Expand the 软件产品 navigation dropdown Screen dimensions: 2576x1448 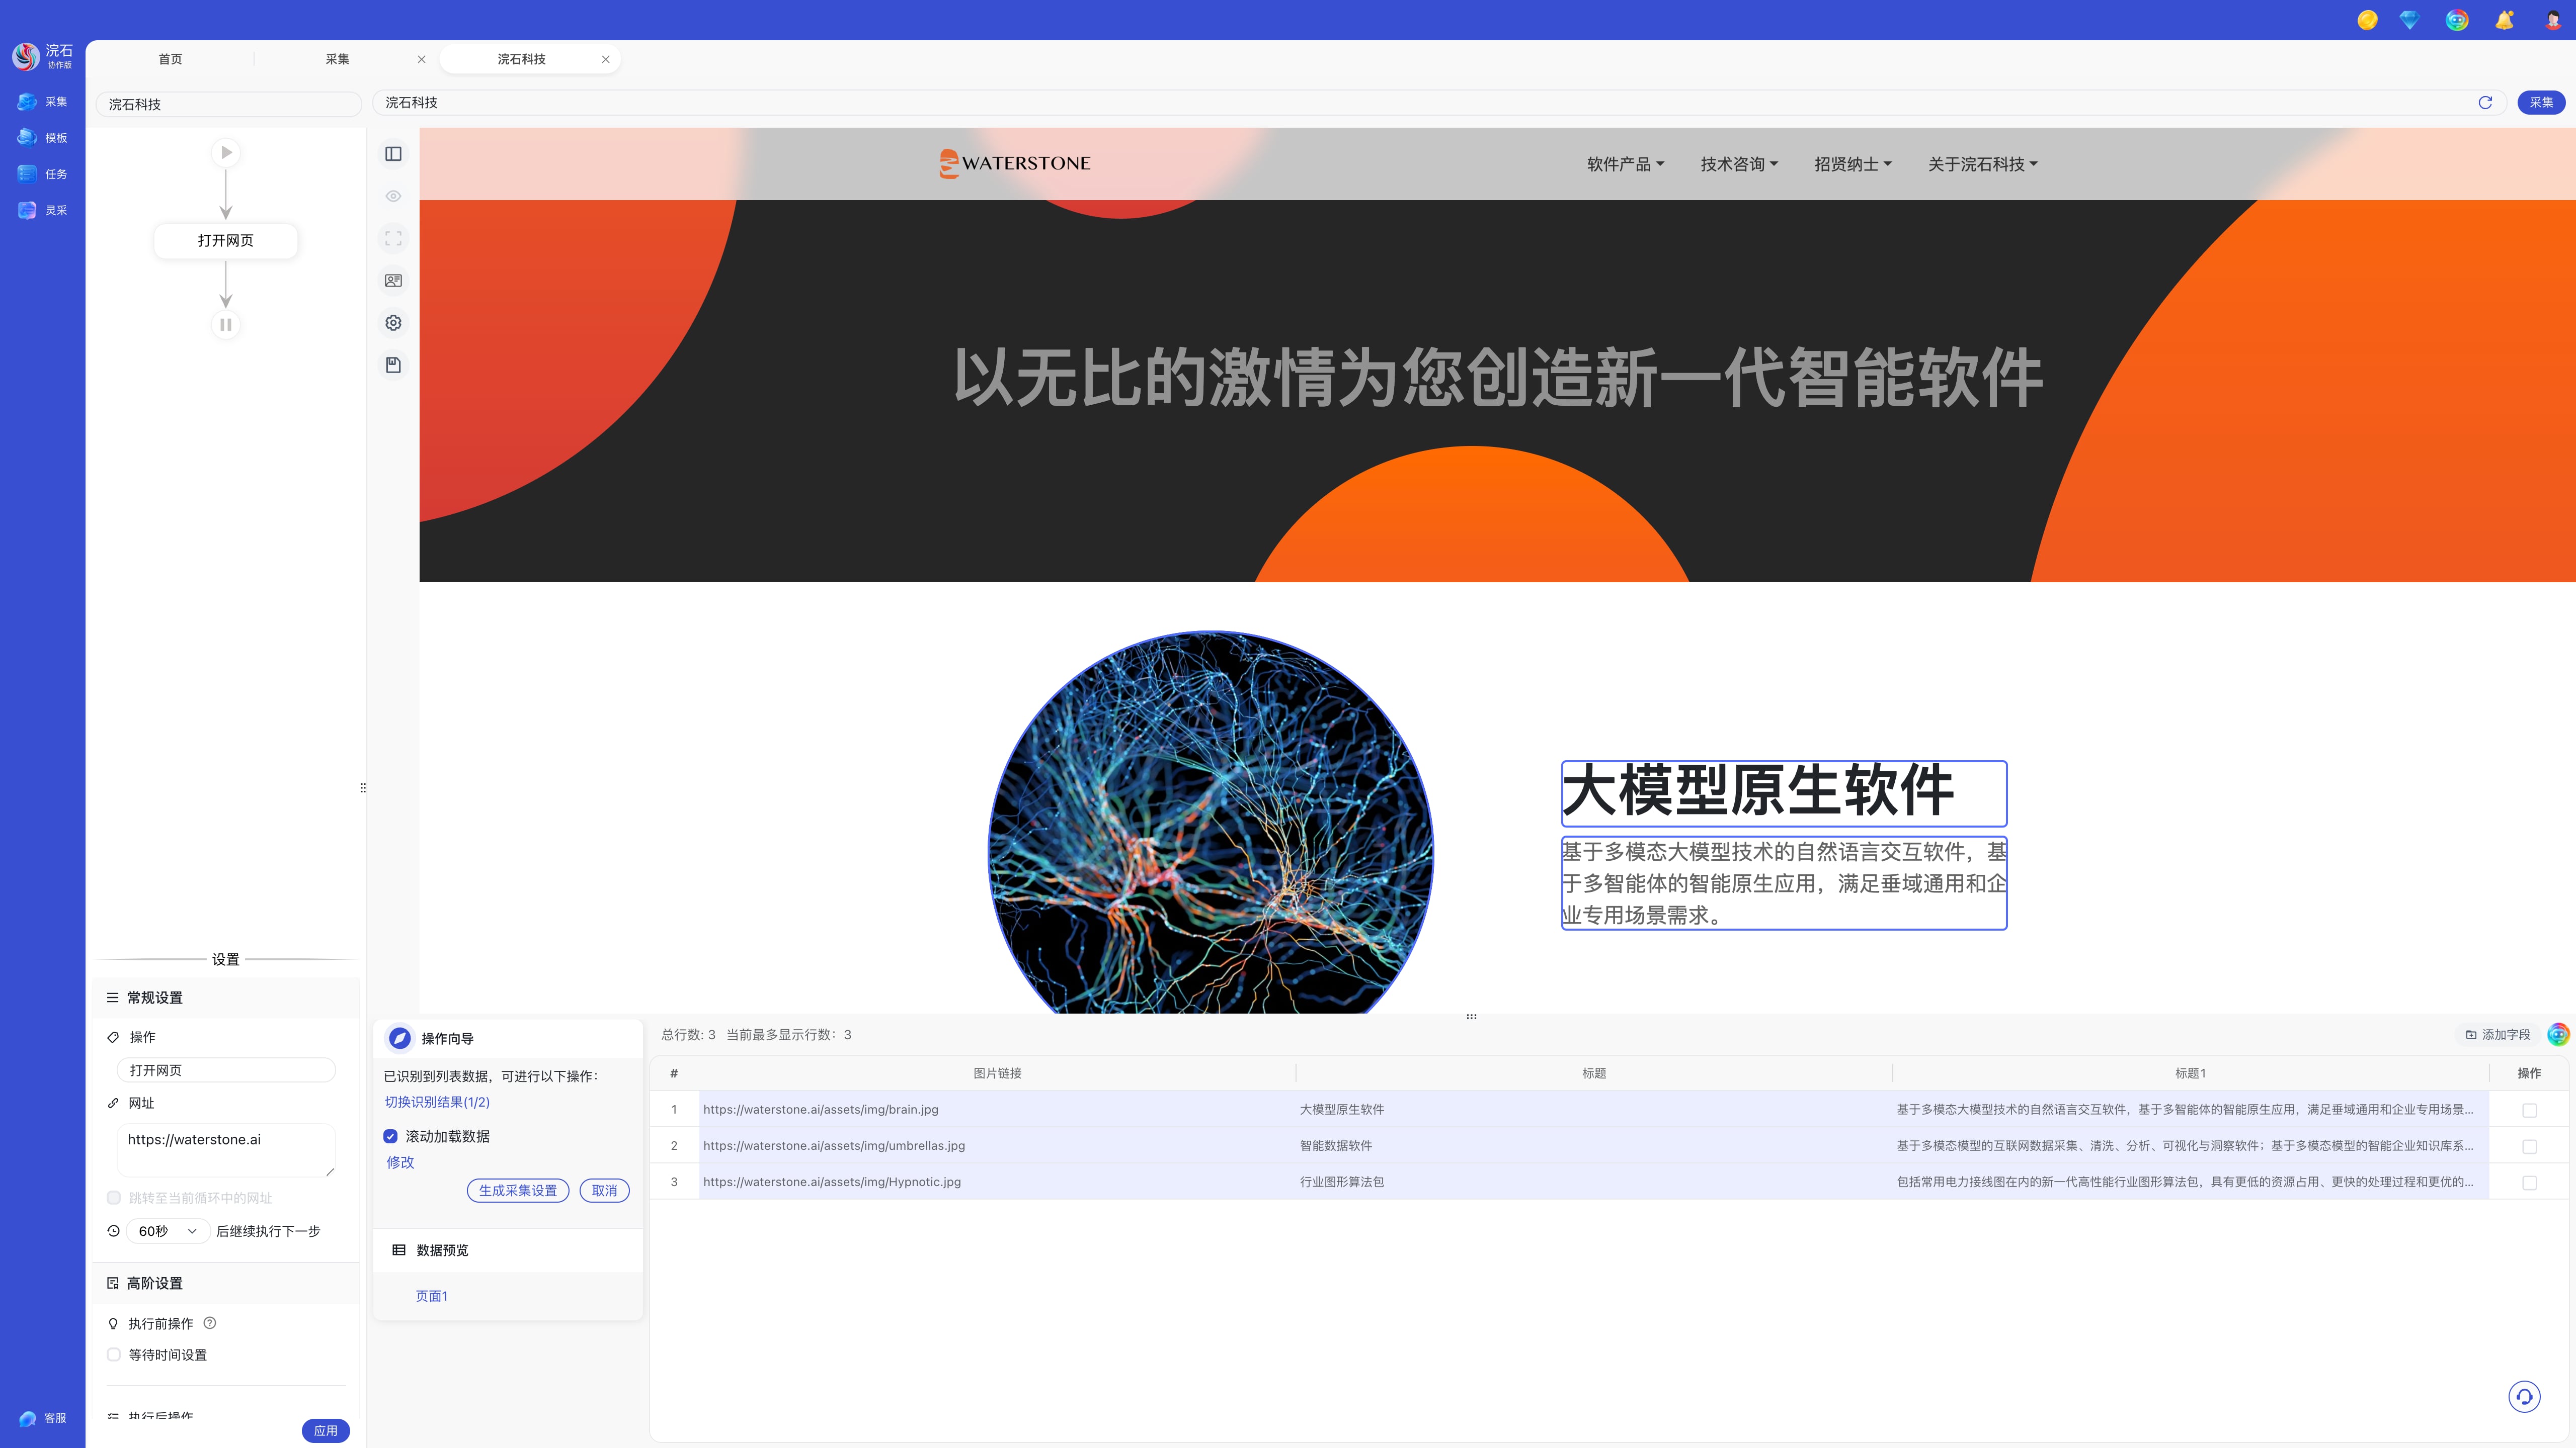[x=1624, y=164]
